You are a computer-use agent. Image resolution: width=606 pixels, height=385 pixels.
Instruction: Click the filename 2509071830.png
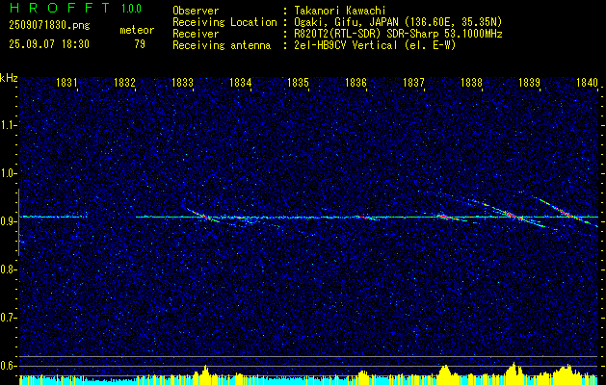tap(49, 26)
